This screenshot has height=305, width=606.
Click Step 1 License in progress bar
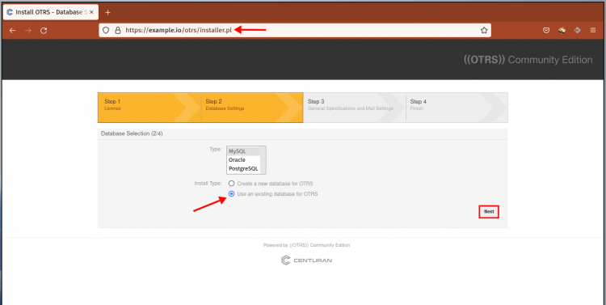(x=149, y=108)
